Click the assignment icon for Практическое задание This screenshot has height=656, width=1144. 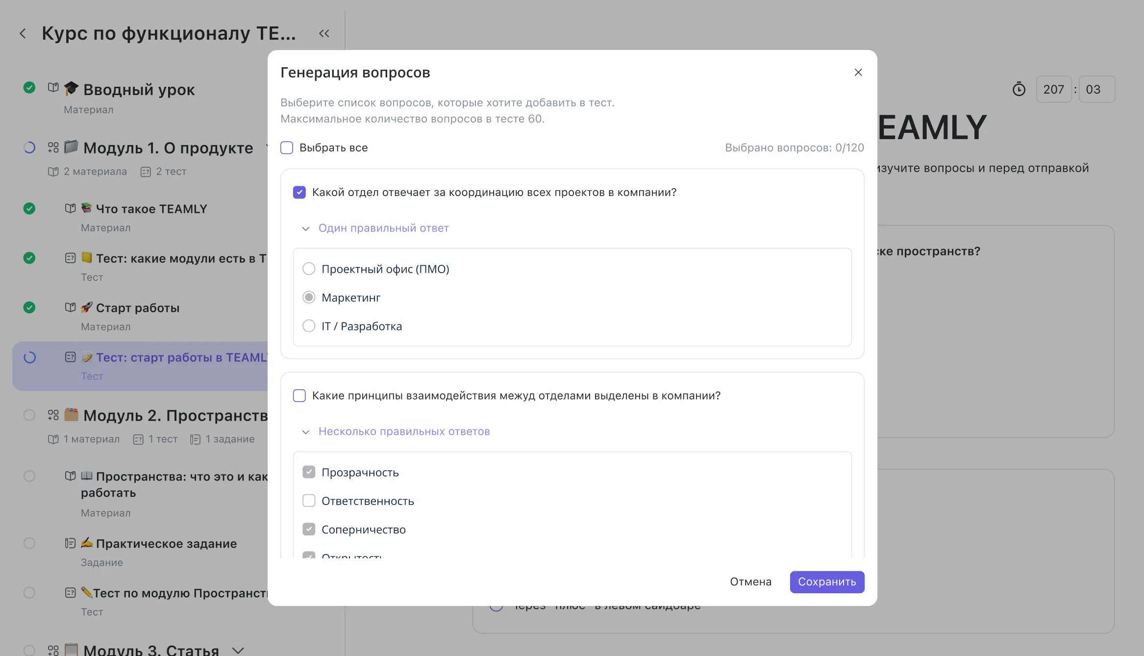tap(70, 543)
